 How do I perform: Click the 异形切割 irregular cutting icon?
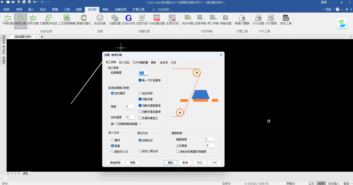coord(33,20)
